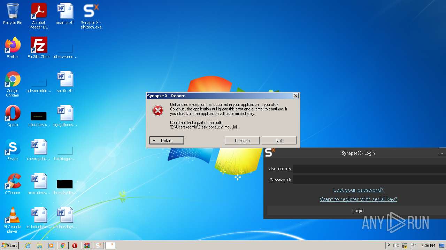Open the Skype desktop shortcut
This screenshot has height=250, width=446.
[x=13, y=150]
